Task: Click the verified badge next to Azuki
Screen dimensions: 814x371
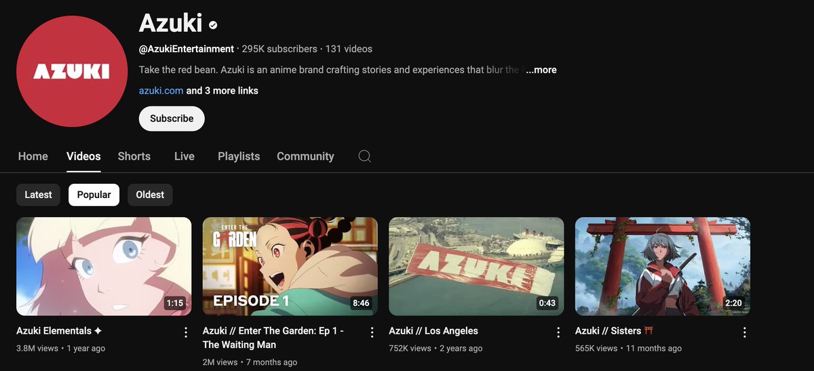Action: click(x=213, y=25)
